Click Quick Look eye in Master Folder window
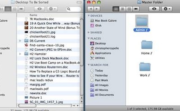This screenshot has height=111, width=180. pos(154,9)
